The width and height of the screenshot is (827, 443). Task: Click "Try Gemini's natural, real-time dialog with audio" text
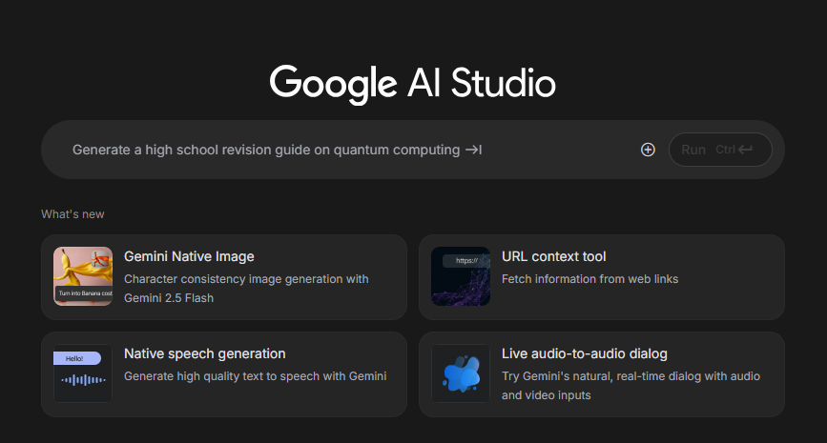631,376
